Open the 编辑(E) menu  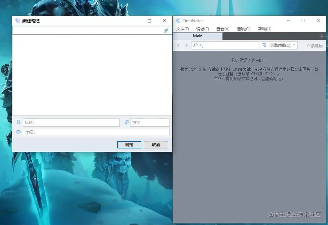pyautogui.click(x=202, y=29)
